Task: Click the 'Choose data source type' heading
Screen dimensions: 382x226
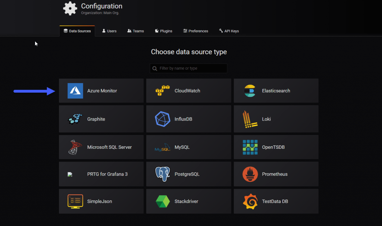Action: pyautogui.click(x=189, y=52)
